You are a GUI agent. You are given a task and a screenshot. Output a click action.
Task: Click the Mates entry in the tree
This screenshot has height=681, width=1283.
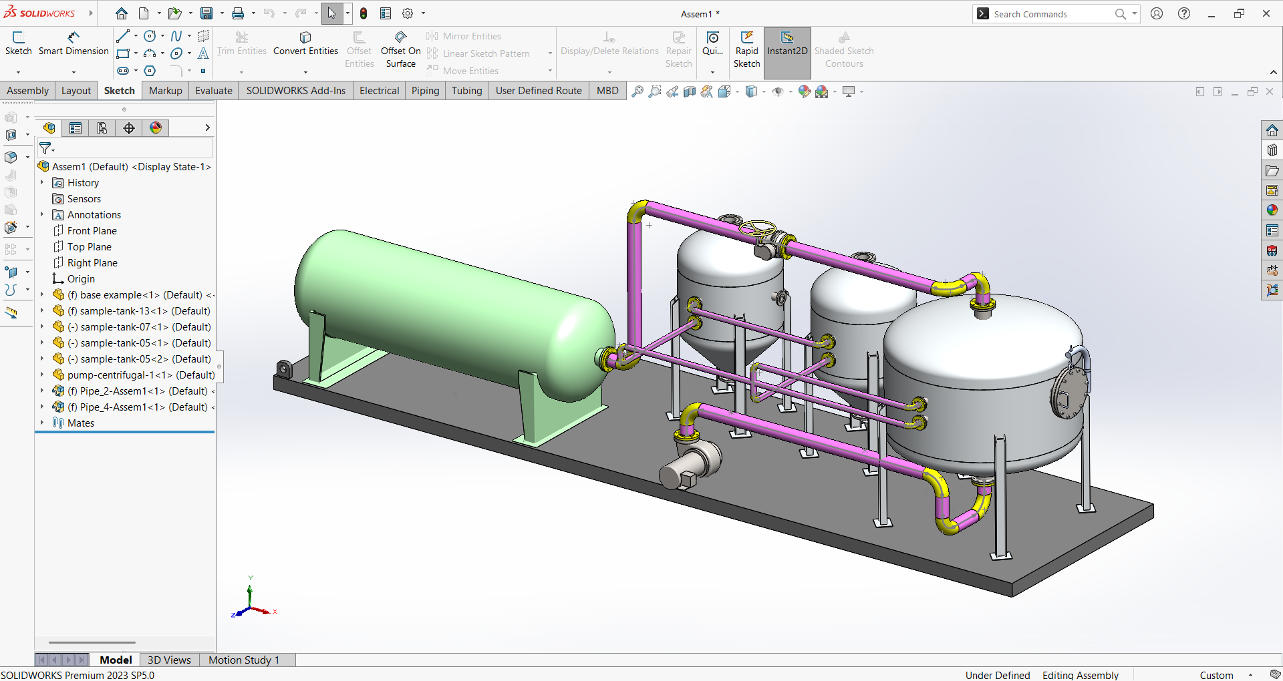point(80,423)
